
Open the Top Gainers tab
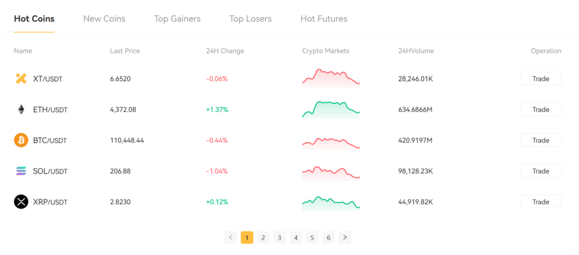click(177, 19)
